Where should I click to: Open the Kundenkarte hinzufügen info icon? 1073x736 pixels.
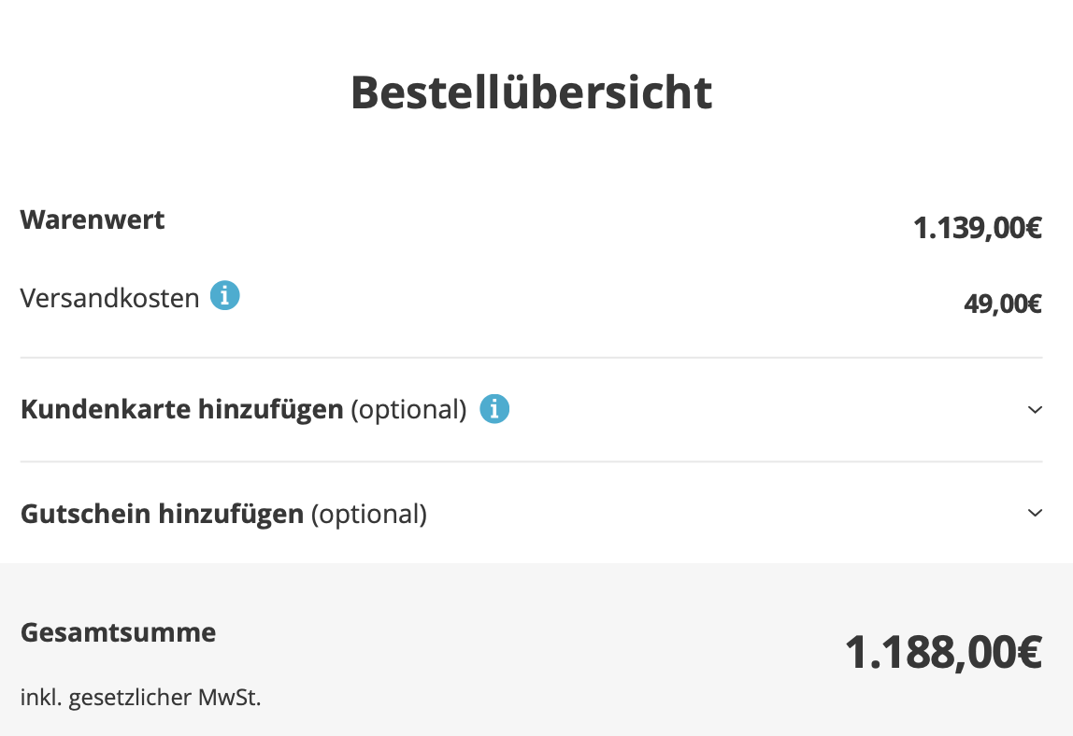[494, 408]
